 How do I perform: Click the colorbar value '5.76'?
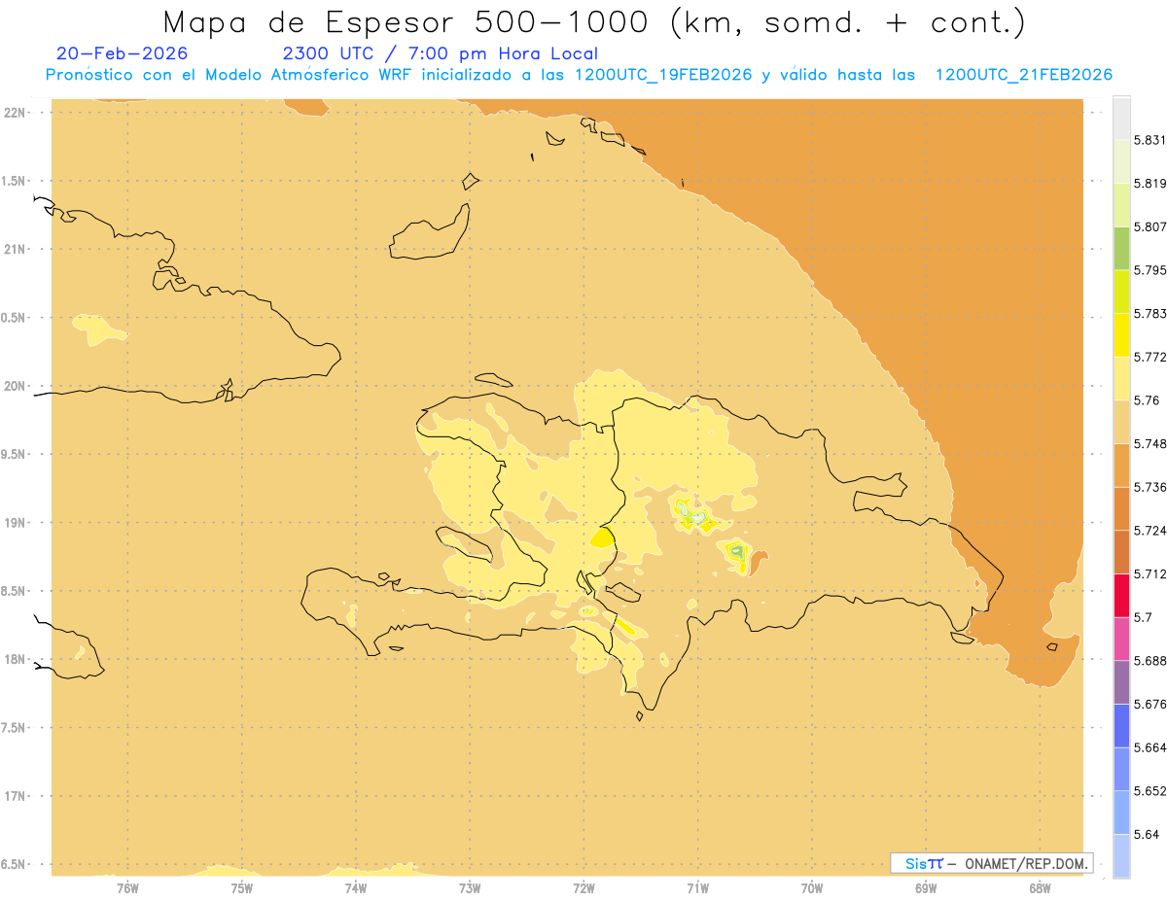pyautogui.click(x=1147, y=400)
